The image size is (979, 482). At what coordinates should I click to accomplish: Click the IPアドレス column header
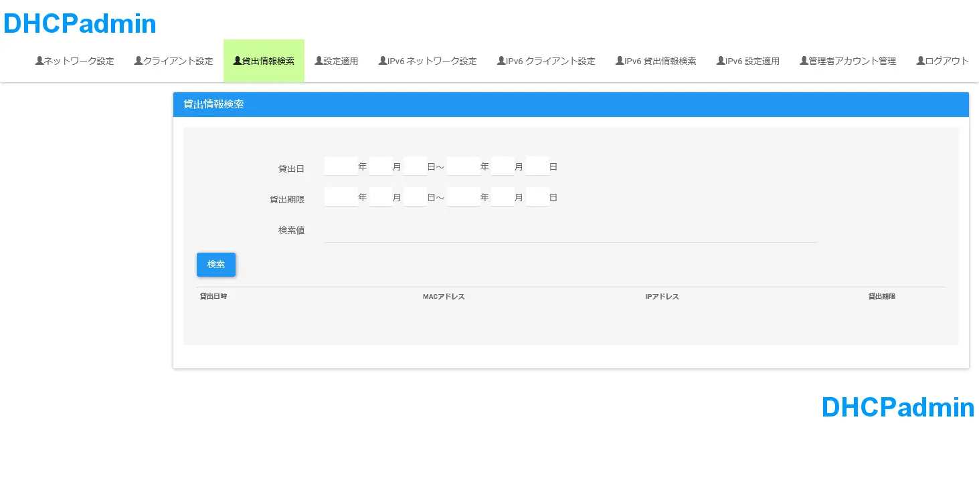pyautogui.click(x=662, y=296)
